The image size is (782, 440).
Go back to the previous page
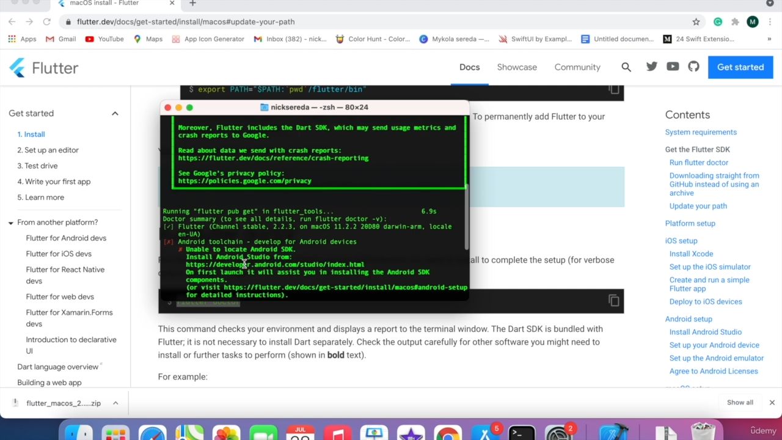pos(12,22)
